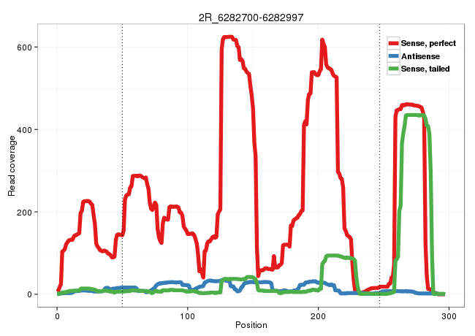
Task: Click the red Sense, perfect legend swatch
Action: click(x=394, y=43)
